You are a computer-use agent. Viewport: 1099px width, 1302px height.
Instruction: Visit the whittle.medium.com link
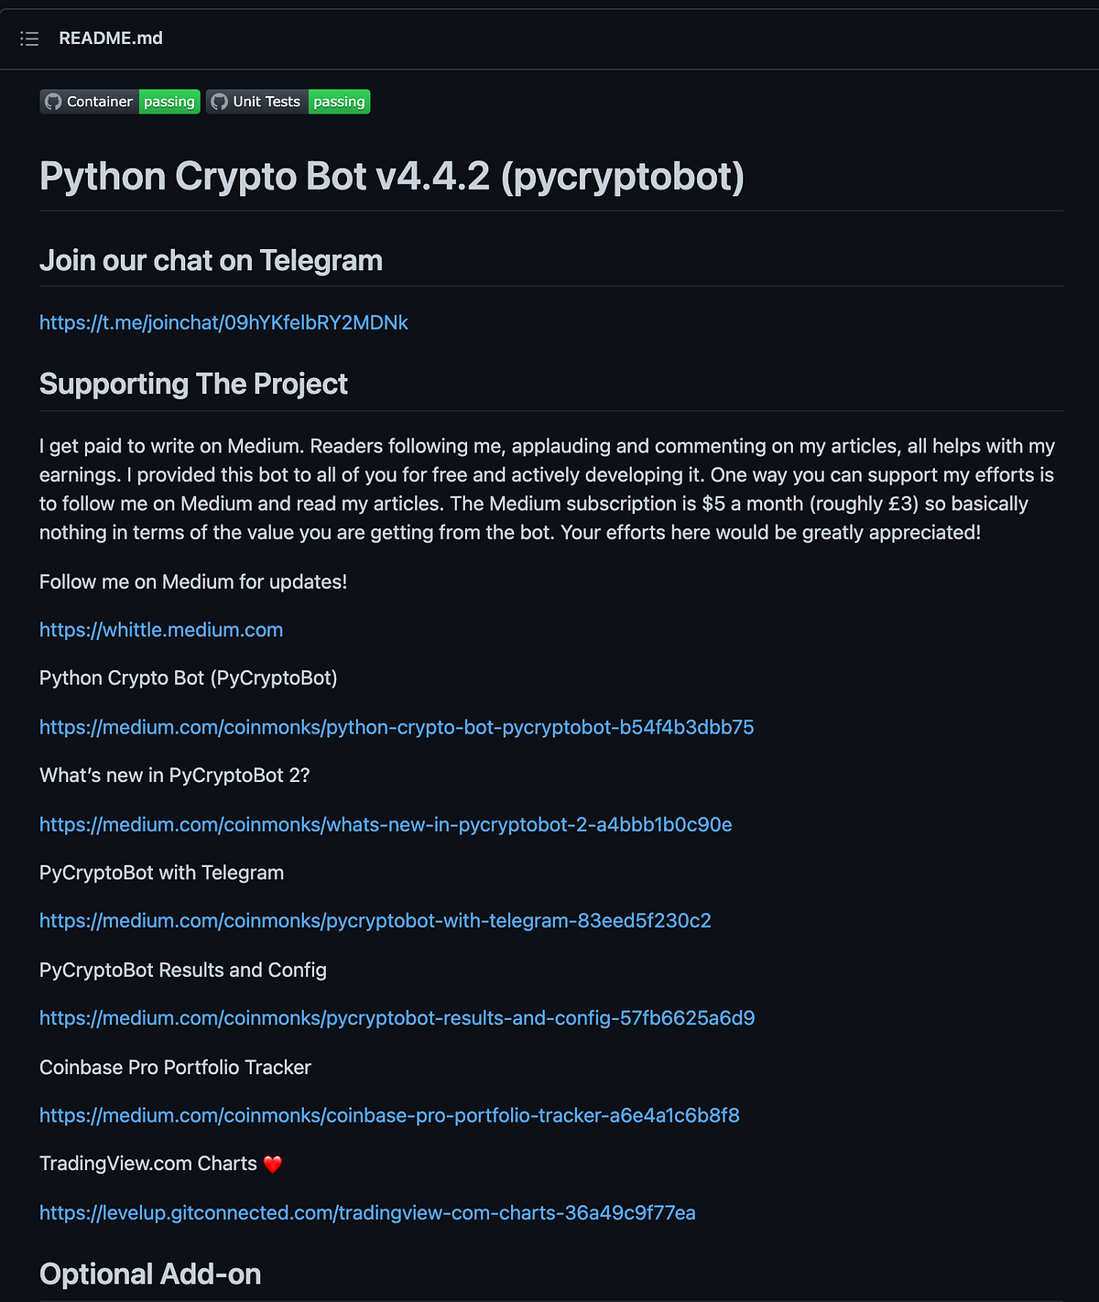click(x=160, y=630)
